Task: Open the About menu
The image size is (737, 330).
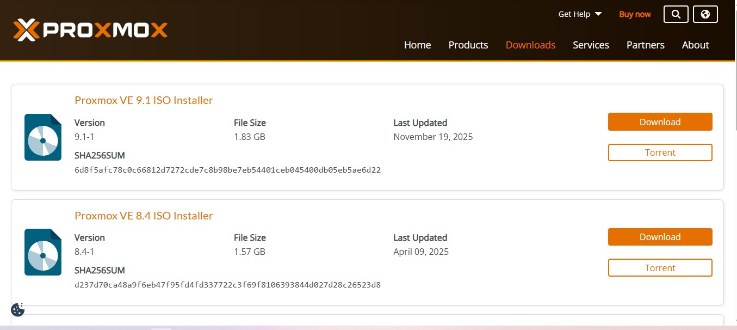Action: click(695, 45)
